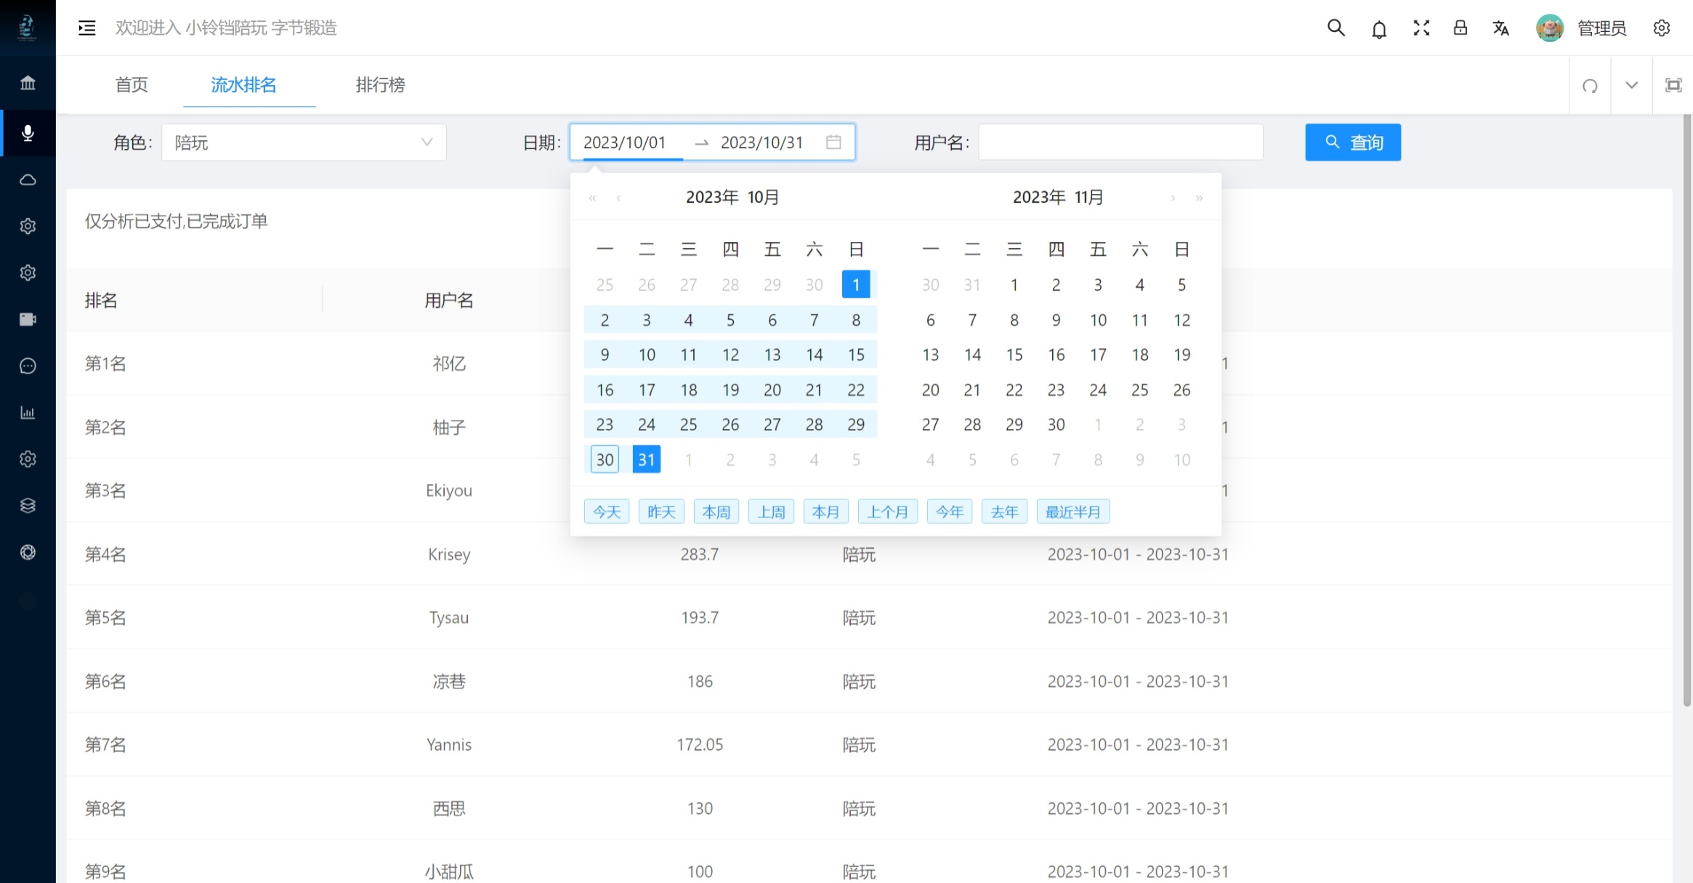
Task: Click username Yannis in table
Action: pos(449,745)
